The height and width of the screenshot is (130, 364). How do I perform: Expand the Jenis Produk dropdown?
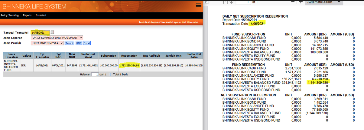(47, 43)
